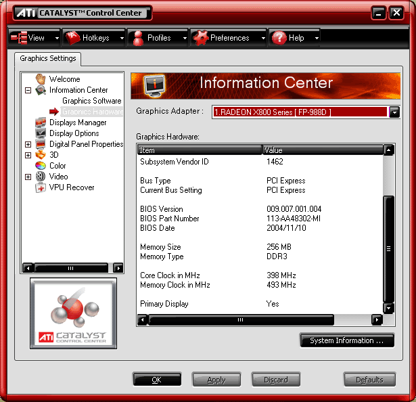
Task: Click the Core Clock value 398 MHz
Action: coord(281,275)
